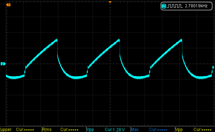215x132 pixels.
Task: Click the Cur value beside upper label
Action: (x=25, y=130)
